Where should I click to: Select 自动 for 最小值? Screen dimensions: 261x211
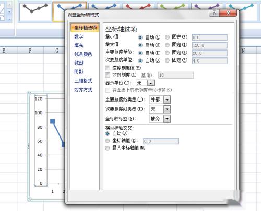[140, 38]
